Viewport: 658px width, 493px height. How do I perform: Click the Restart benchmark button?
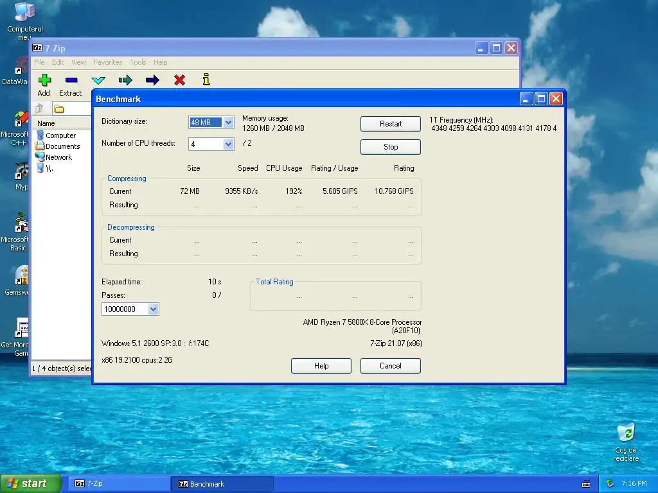click(x=390, y=124)
